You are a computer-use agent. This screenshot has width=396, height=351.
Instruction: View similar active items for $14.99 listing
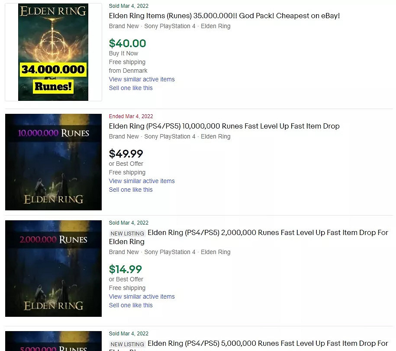142,296
